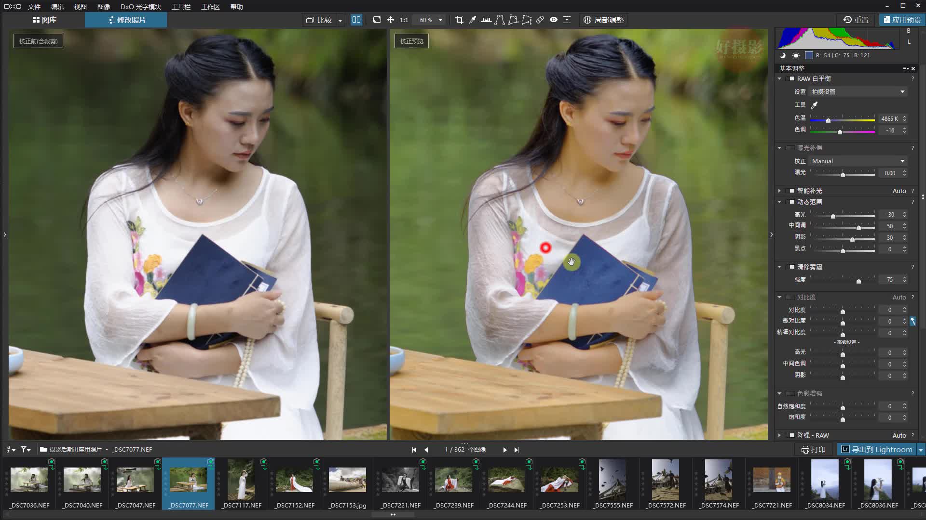This screenshot has height=520, width=926.
Task: Adjust the 色温 temperature slider
Action: tap(829, 120)
